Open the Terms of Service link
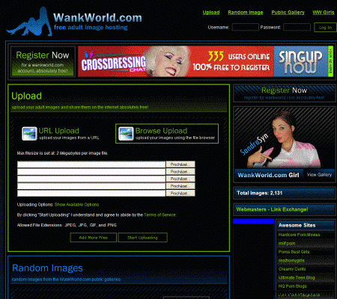This screenshot has width=337, height=299. [x=160, y=215]
